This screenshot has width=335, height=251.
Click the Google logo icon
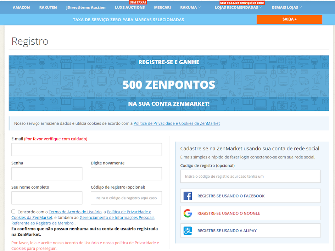(x=188, y=213)
